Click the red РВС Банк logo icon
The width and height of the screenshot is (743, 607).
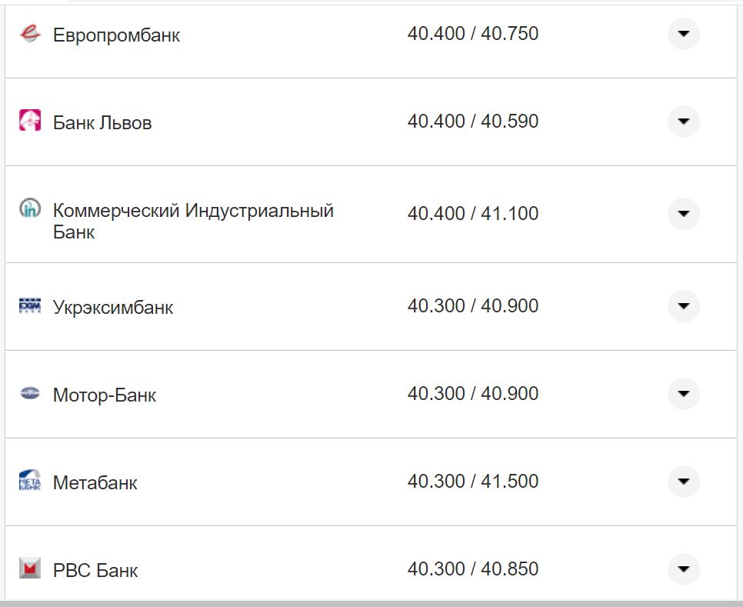pyautogui.click(x=29, y=569)
